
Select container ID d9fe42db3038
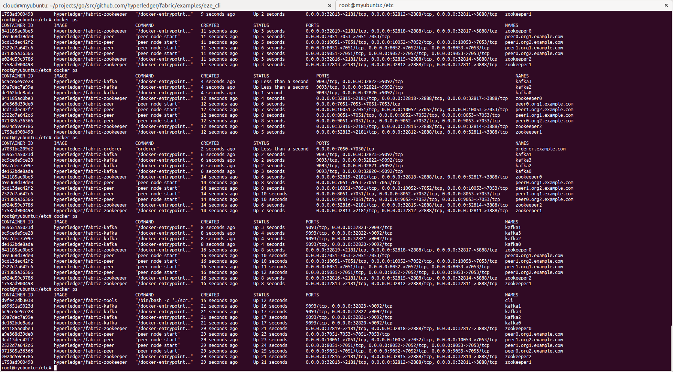[x=17, y=301]
